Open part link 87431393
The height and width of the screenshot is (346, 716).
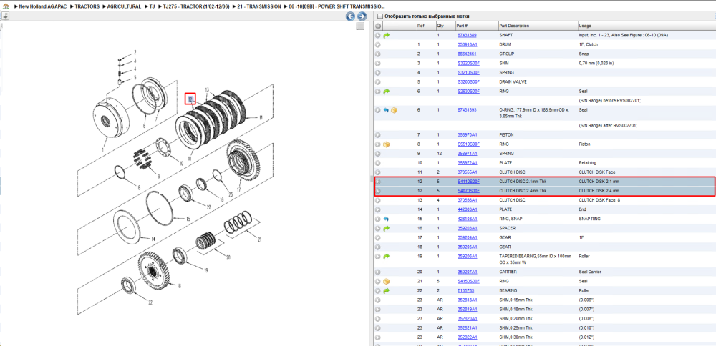point(467,110)
